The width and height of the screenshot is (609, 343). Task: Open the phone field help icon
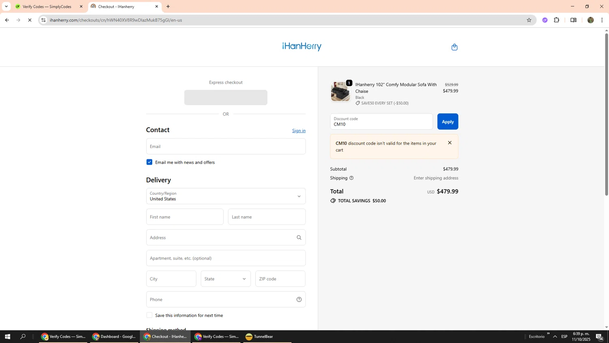point(299,300)
